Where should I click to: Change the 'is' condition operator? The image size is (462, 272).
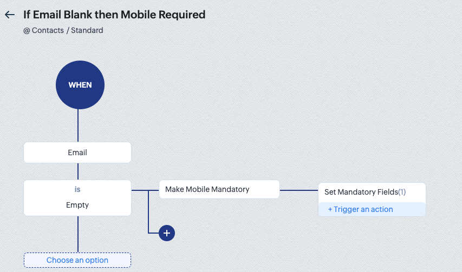point(77,190)
